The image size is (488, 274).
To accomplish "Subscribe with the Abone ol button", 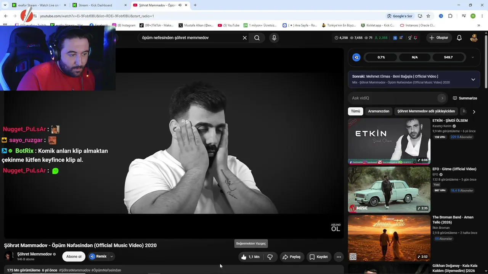I will coord(74,256).
